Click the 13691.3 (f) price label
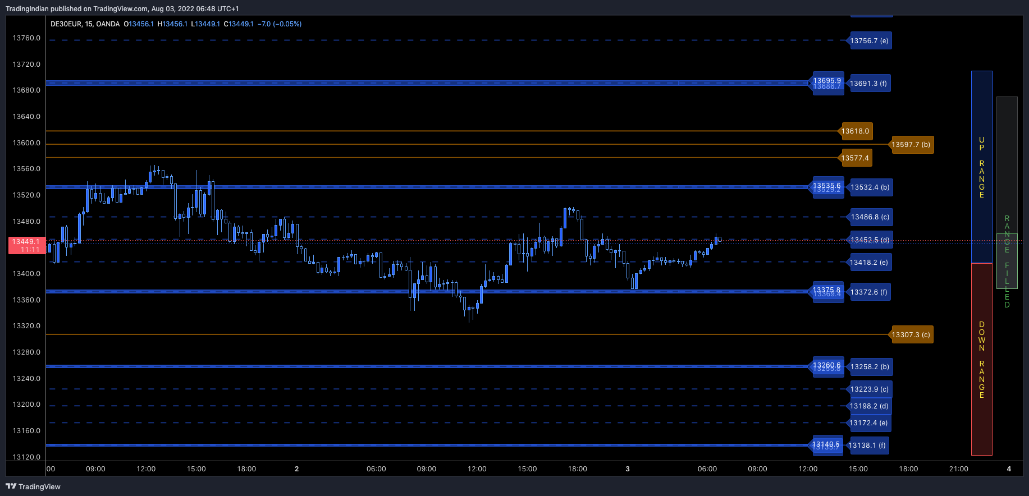 868,84
